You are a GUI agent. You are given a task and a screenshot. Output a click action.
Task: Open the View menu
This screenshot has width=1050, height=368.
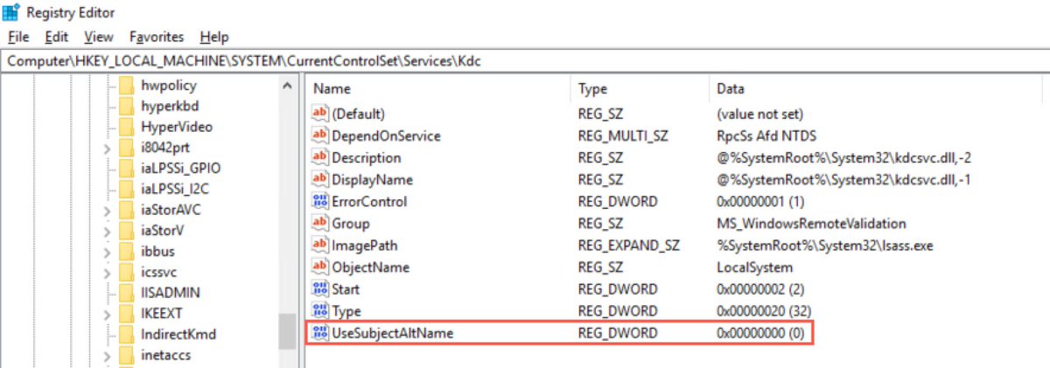click(x=99, y=37)
